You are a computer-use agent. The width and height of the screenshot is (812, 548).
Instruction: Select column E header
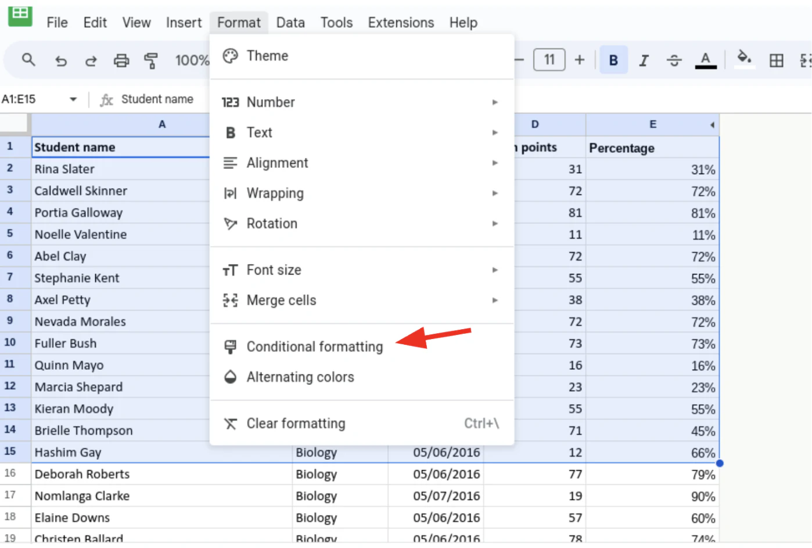(652, 124)
